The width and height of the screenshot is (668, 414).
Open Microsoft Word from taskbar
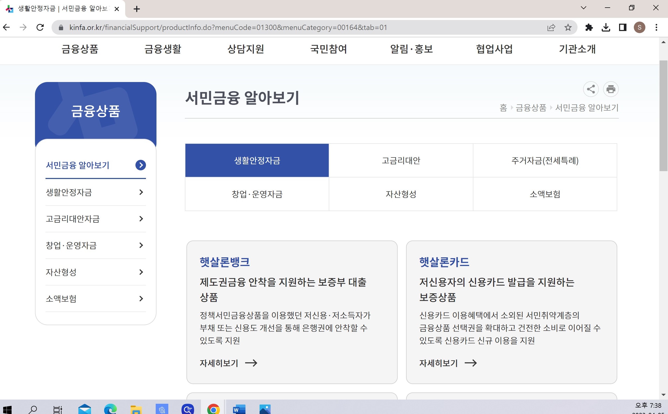click(x=239, y=409)
